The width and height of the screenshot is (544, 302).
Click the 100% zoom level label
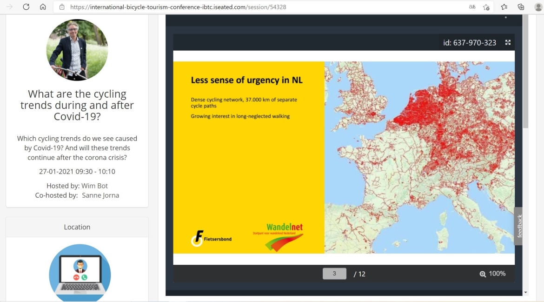pos(497,274)
